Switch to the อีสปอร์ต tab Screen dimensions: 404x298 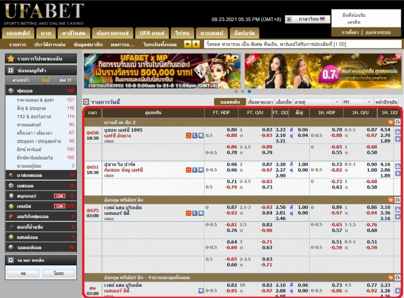(x=245, y=33)
